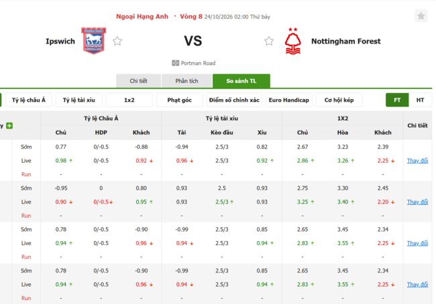Open the Phân tích tab
This screenshot has width=436, height=304.
click(186, 81)
